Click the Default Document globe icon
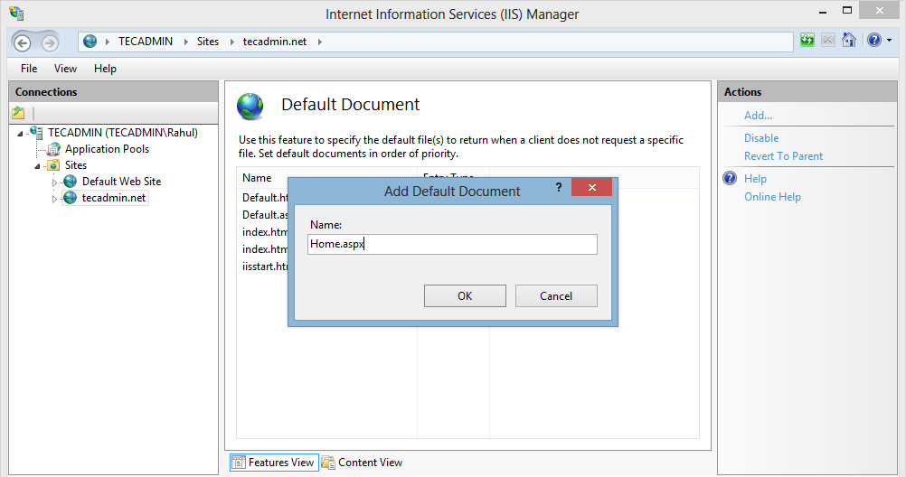The width and height of the screenshot is (906, 477). point(250,107)
